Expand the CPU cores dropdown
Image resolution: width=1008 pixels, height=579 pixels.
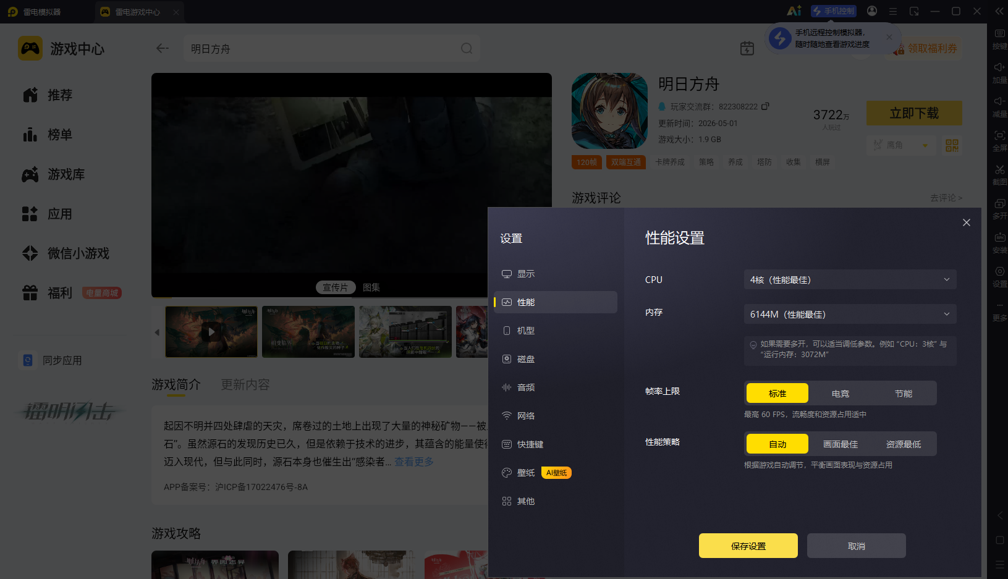tap(850, 280)
